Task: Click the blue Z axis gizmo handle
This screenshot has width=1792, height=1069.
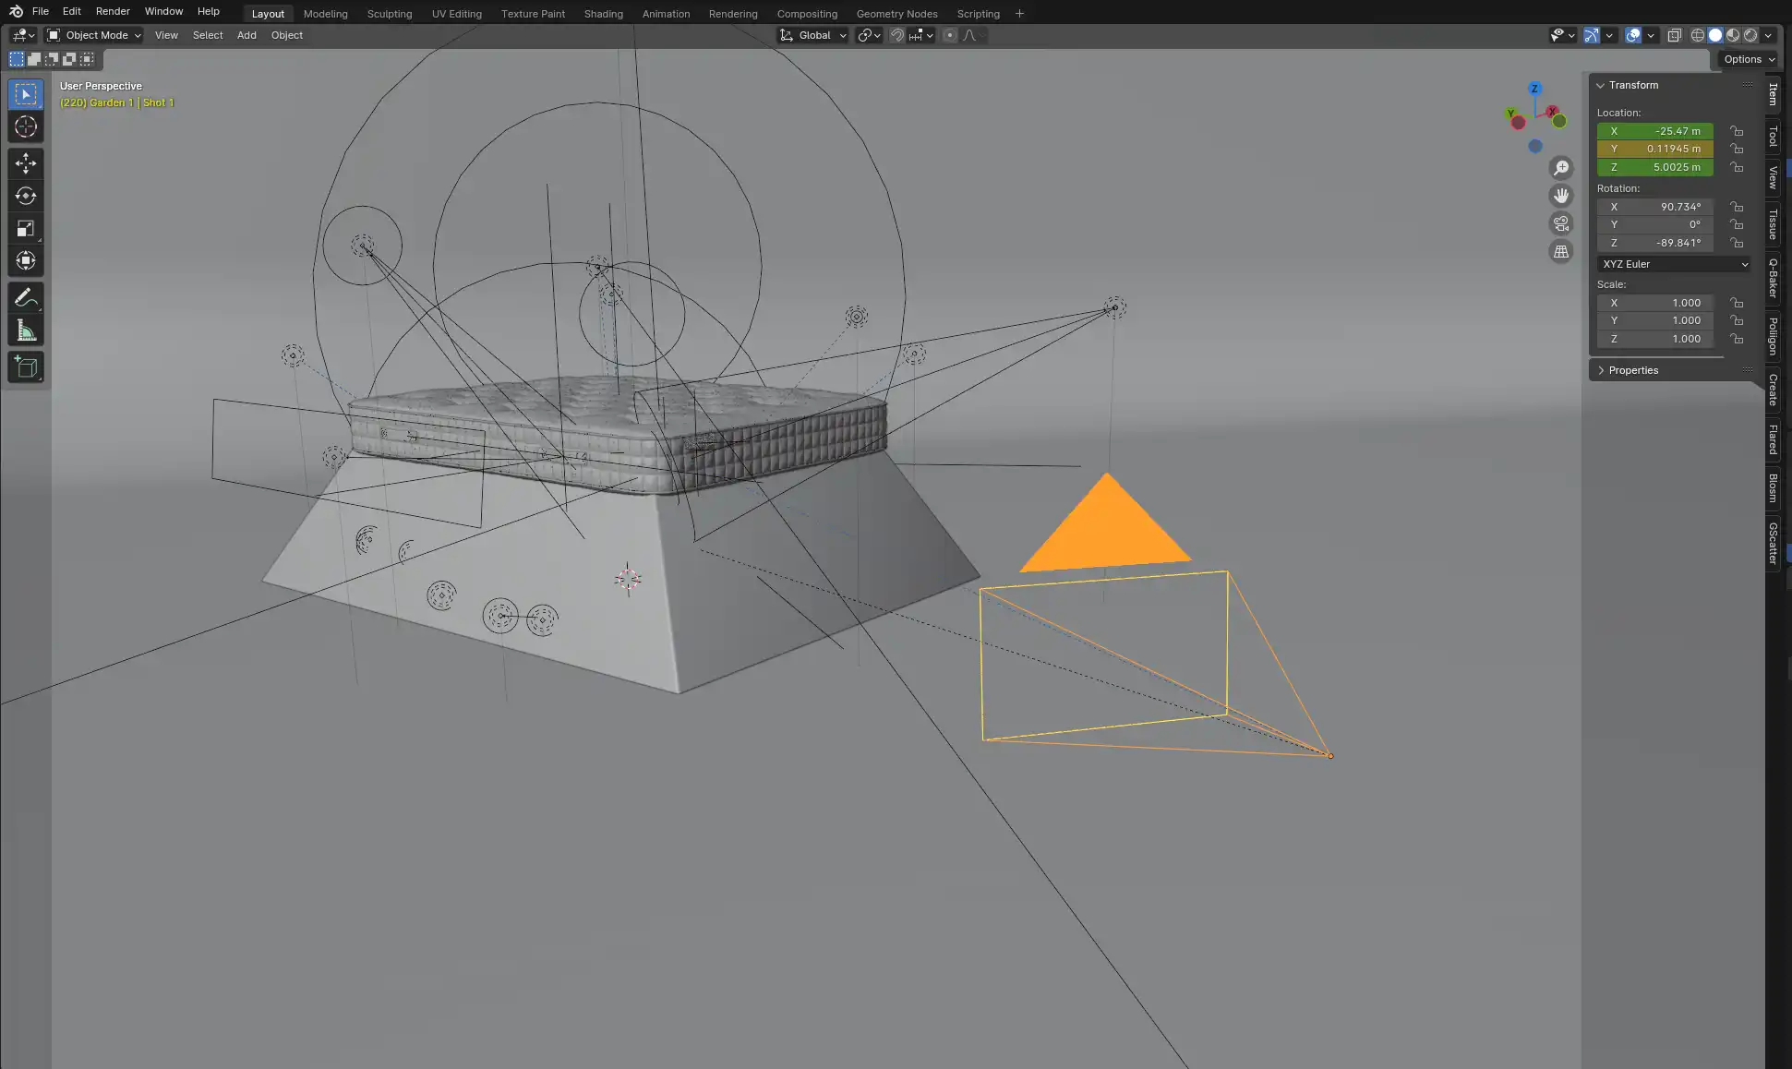Action: (x=1534, y=89)
